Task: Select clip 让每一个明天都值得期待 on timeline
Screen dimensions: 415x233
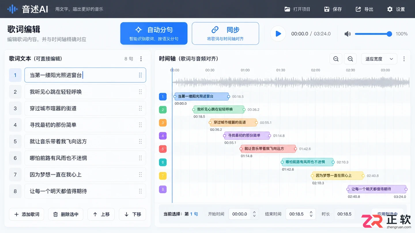Action: coord(377,189)
